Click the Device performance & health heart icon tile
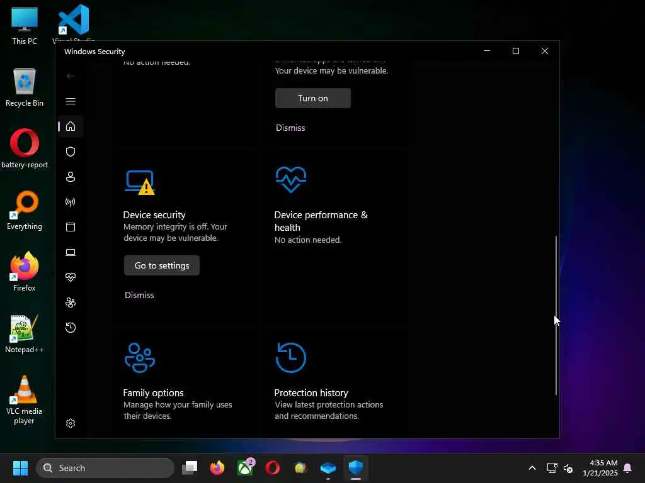 [x=291, y=179]
